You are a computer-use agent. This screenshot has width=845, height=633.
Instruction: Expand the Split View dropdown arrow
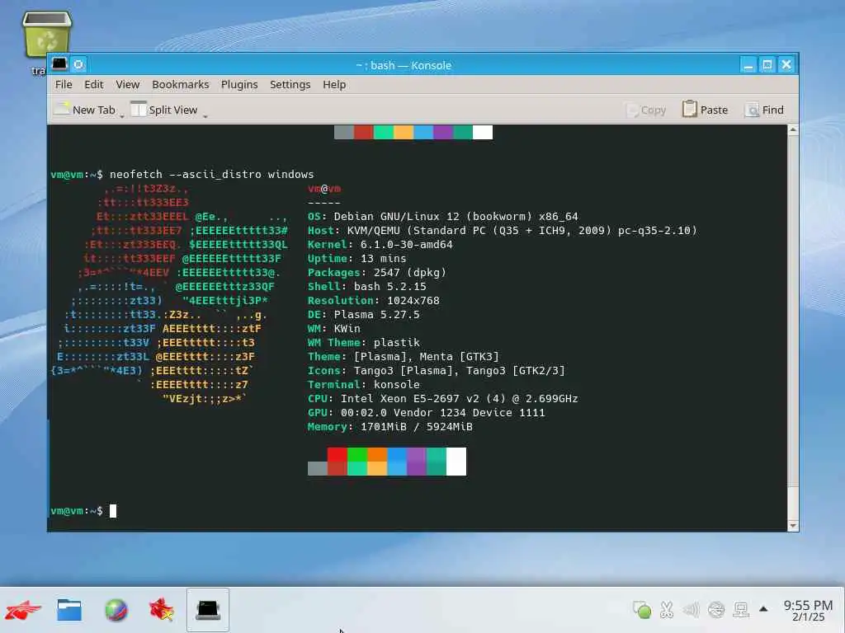pos(205,115)
